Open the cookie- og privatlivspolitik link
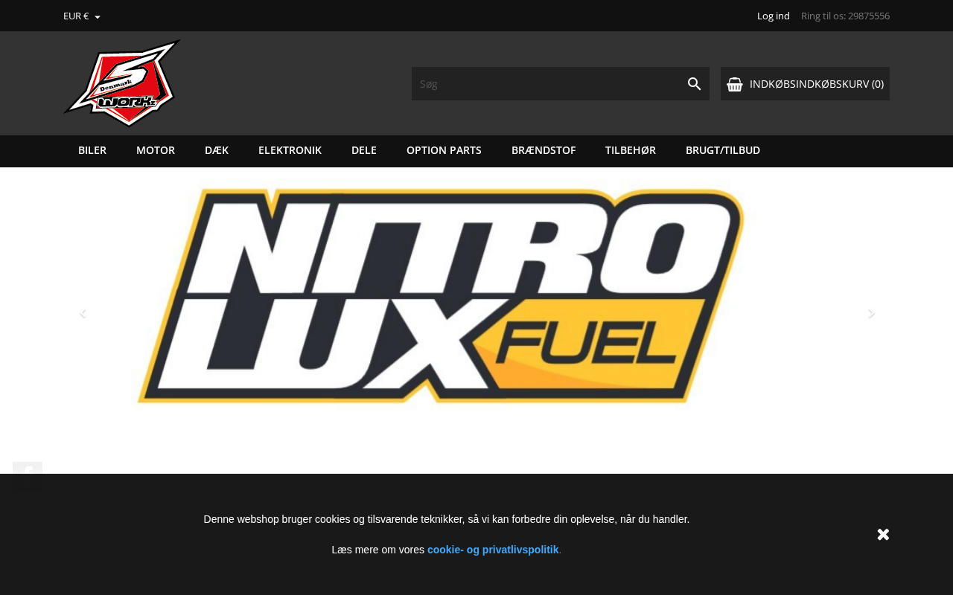 tap(493, 550)
